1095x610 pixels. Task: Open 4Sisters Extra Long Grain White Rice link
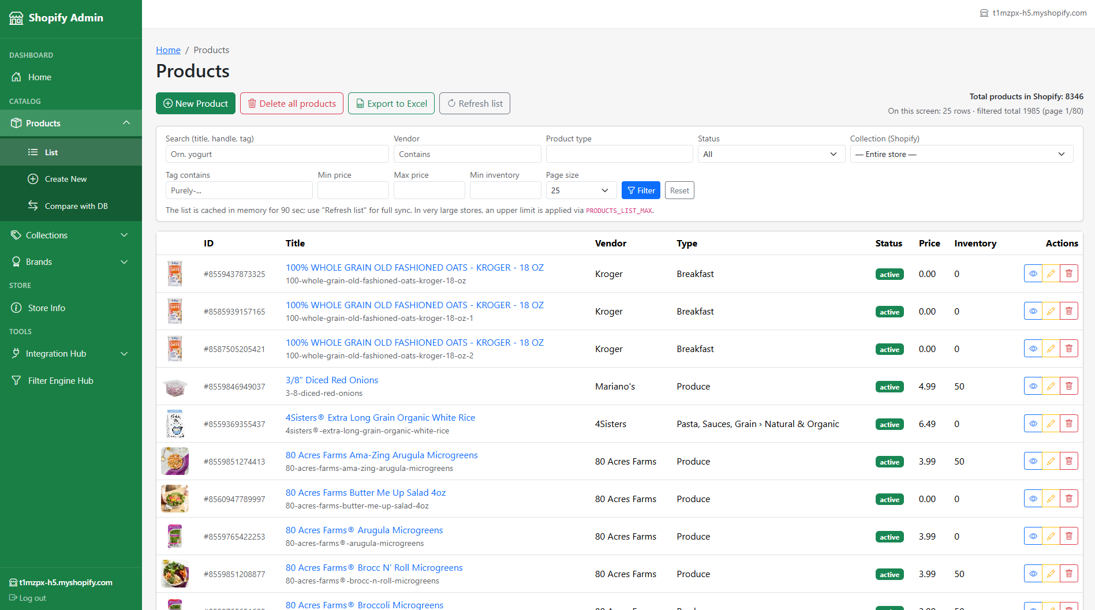[x=380, y=417]
